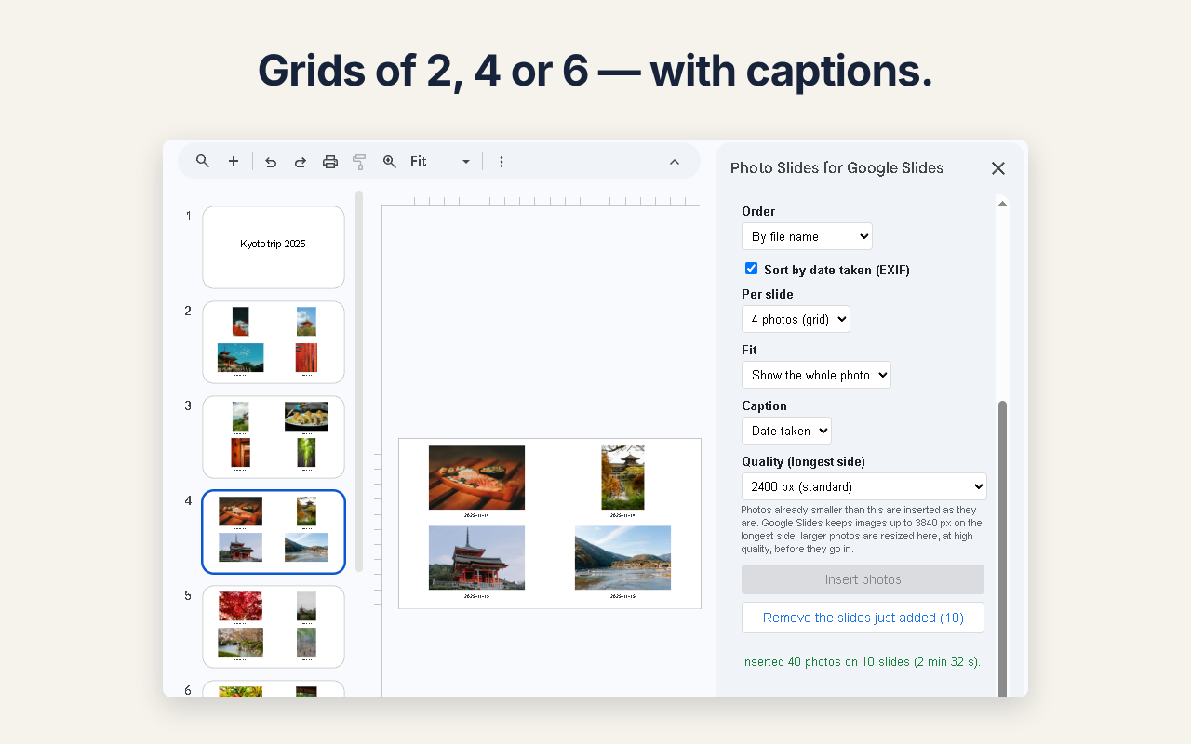The height and width of the screenshot is (744, 1191).
Task: Click the print icon
Action: [x=330, y=162]
